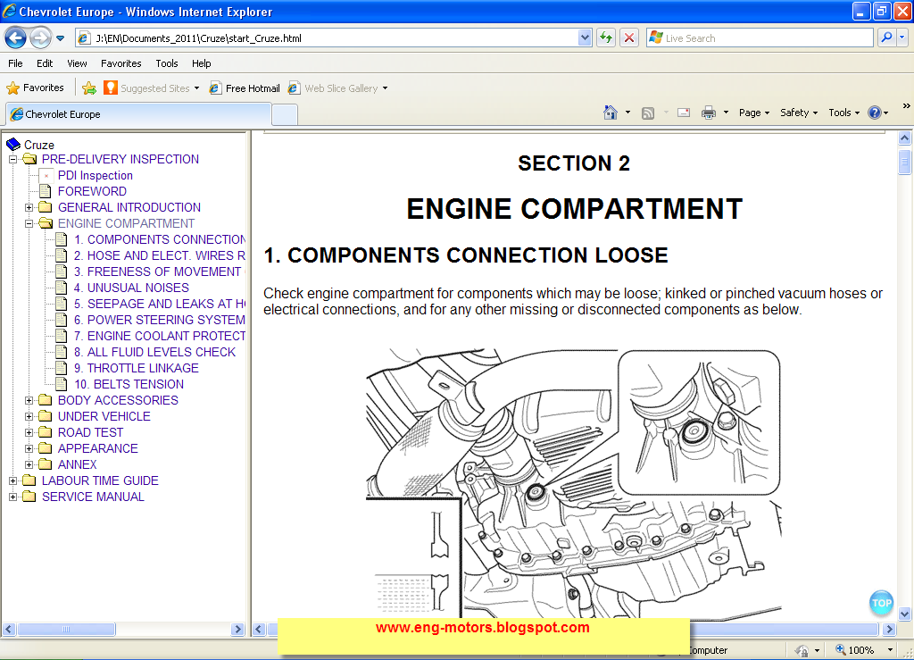Click the Read Mail icon
Viewport: 914px width, 660px height.
(x=684, y=113)
